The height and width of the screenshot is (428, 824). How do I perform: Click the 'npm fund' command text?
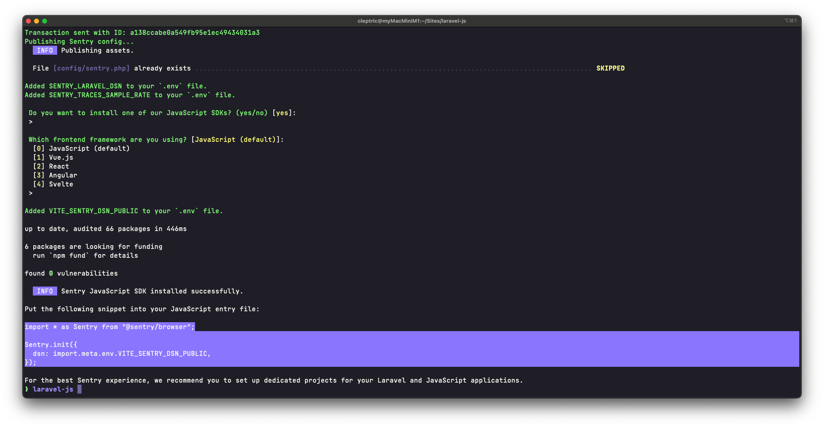pyautogui.click(x=69, y=256)
